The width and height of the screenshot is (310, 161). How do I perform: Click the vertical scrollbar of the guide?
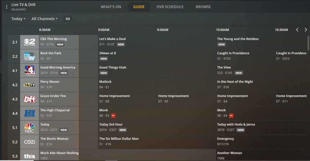pyautogui.click(x=308, y=43)
